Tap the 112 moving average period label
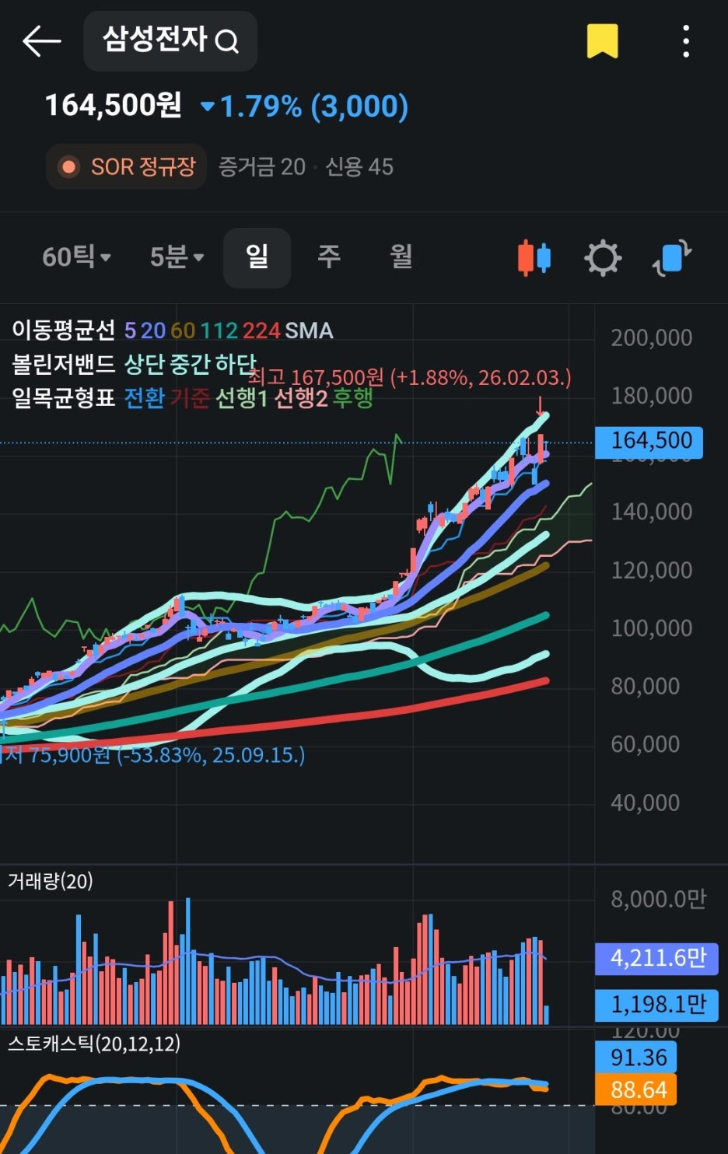The height and width of the screenshot is (1154, 728). [219, 331]
